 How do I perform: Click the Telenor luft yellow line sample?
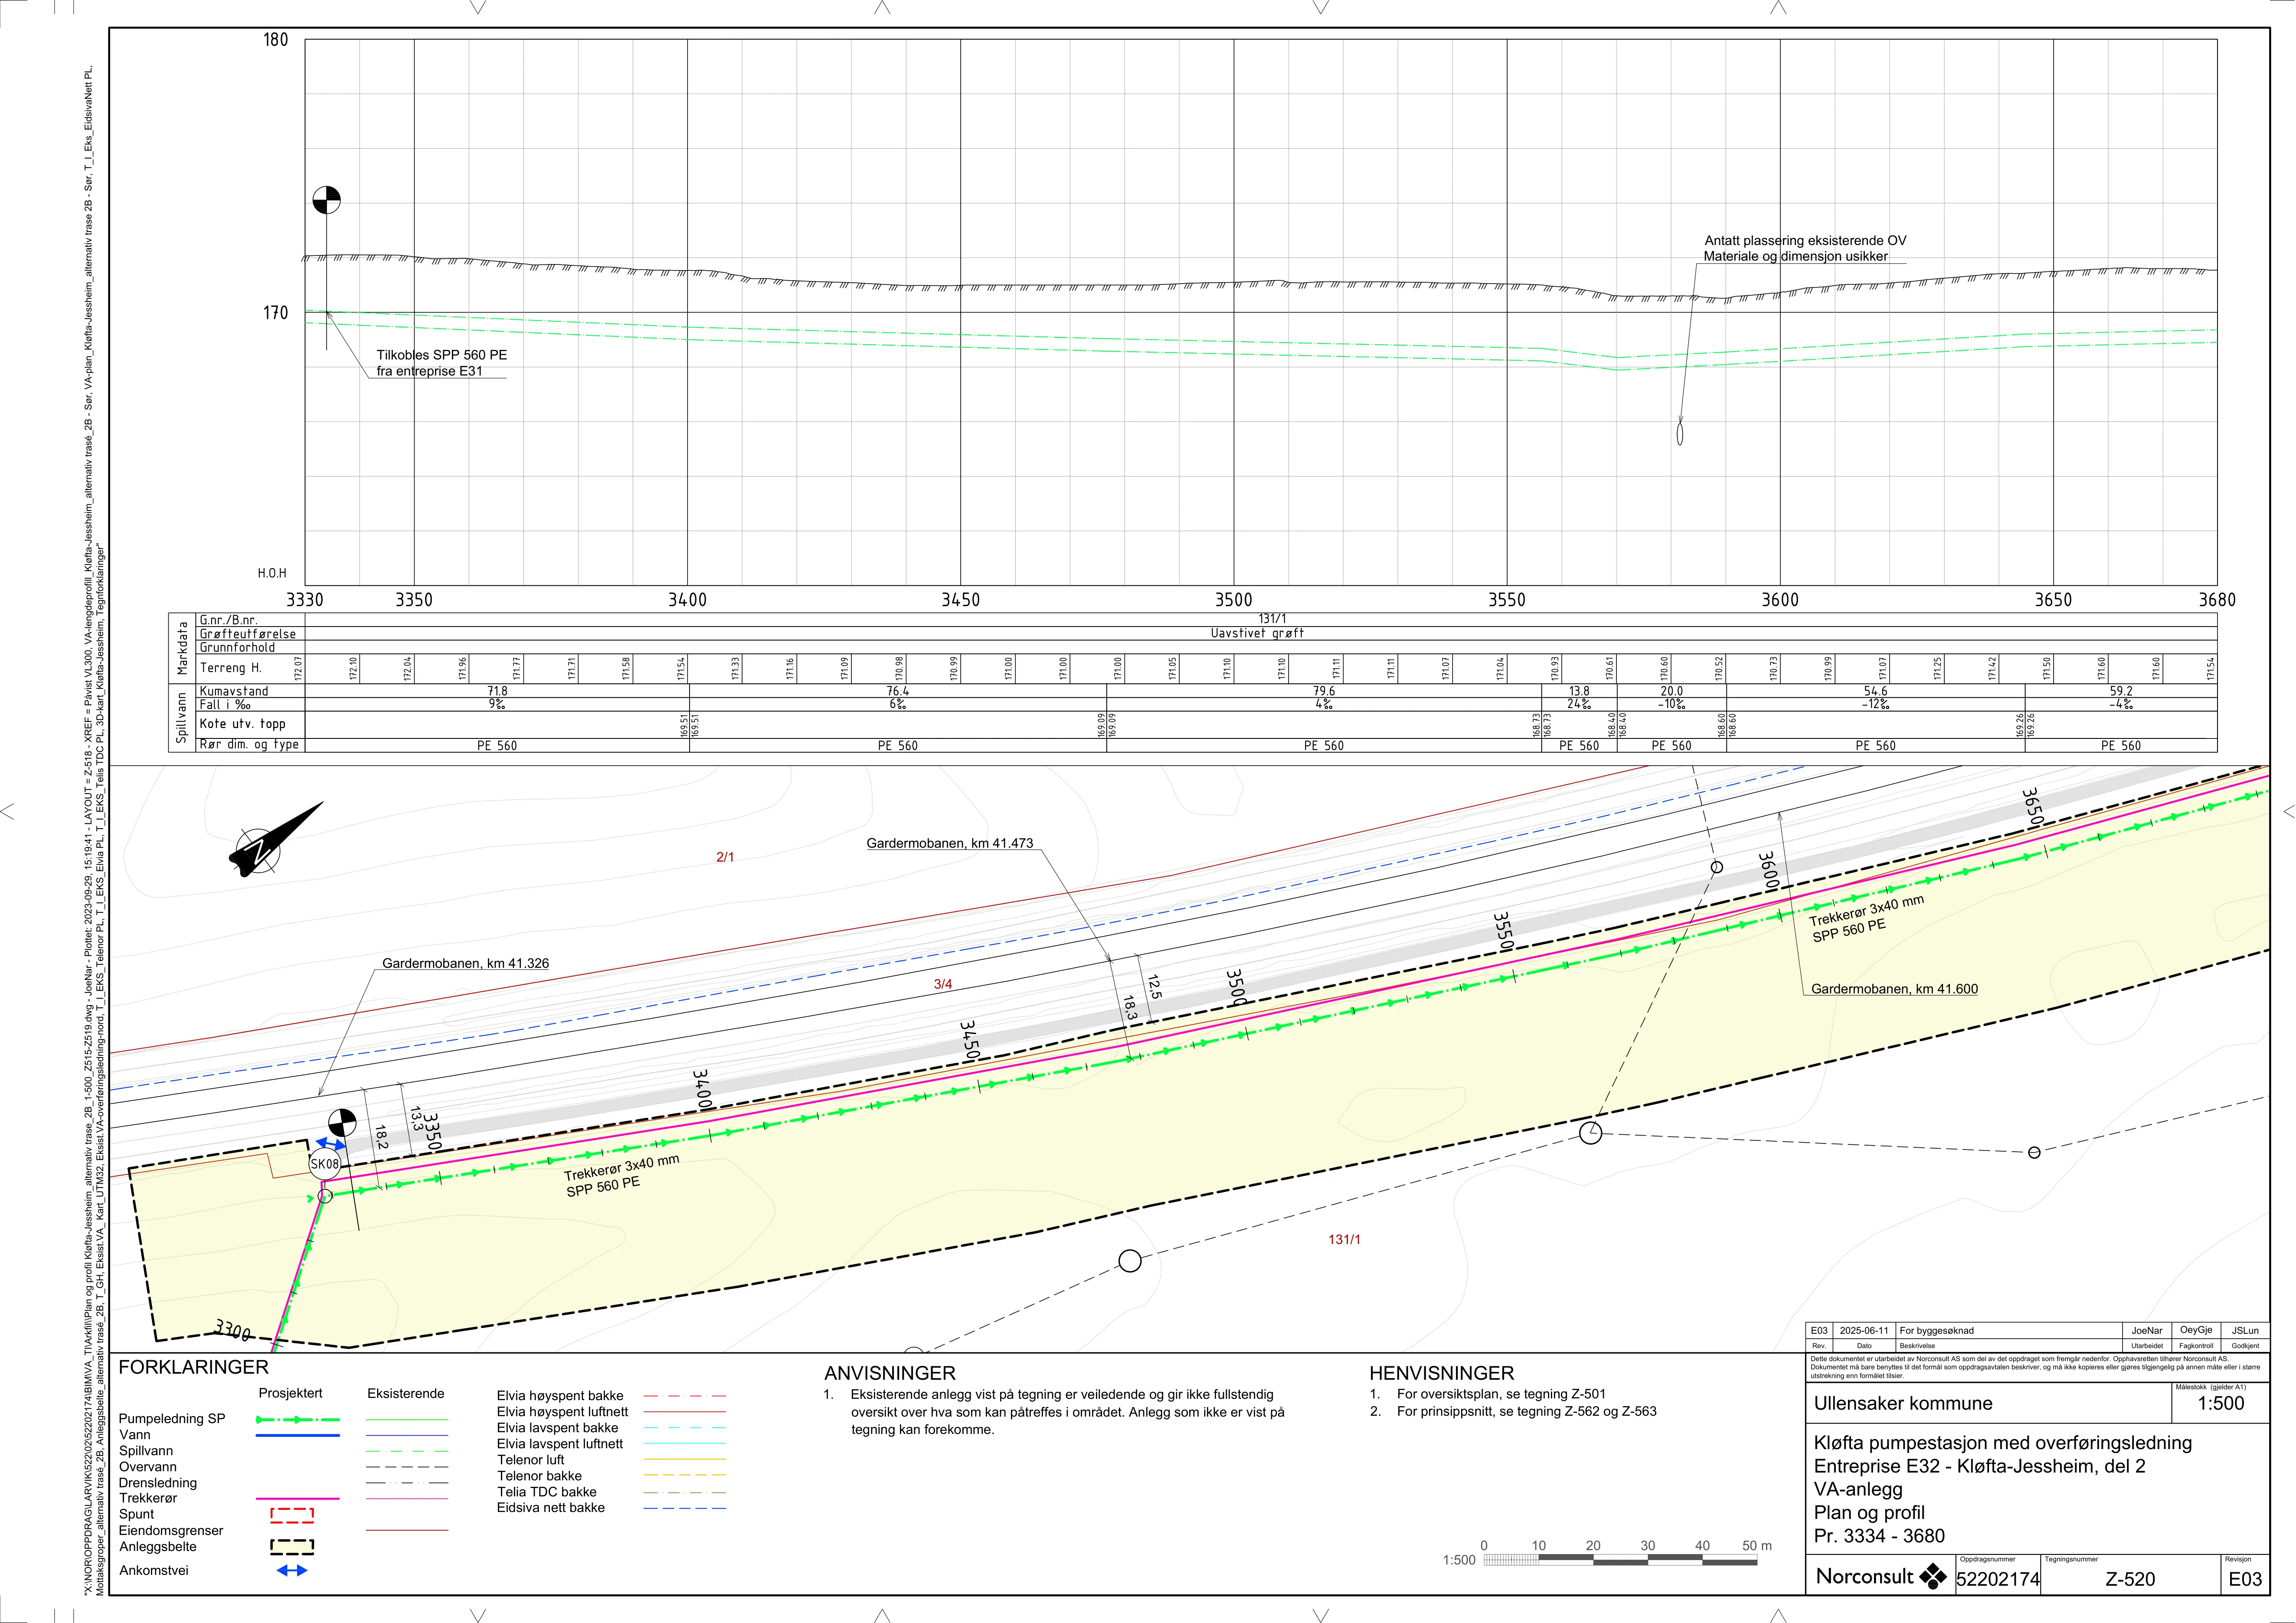[685, 1460]
